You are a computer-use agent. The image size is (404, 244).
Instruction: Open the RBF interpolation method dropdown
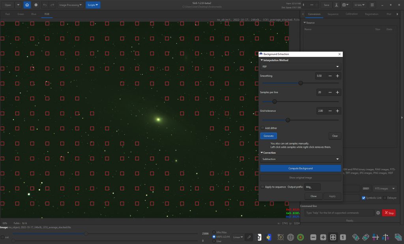click(300, 67)
